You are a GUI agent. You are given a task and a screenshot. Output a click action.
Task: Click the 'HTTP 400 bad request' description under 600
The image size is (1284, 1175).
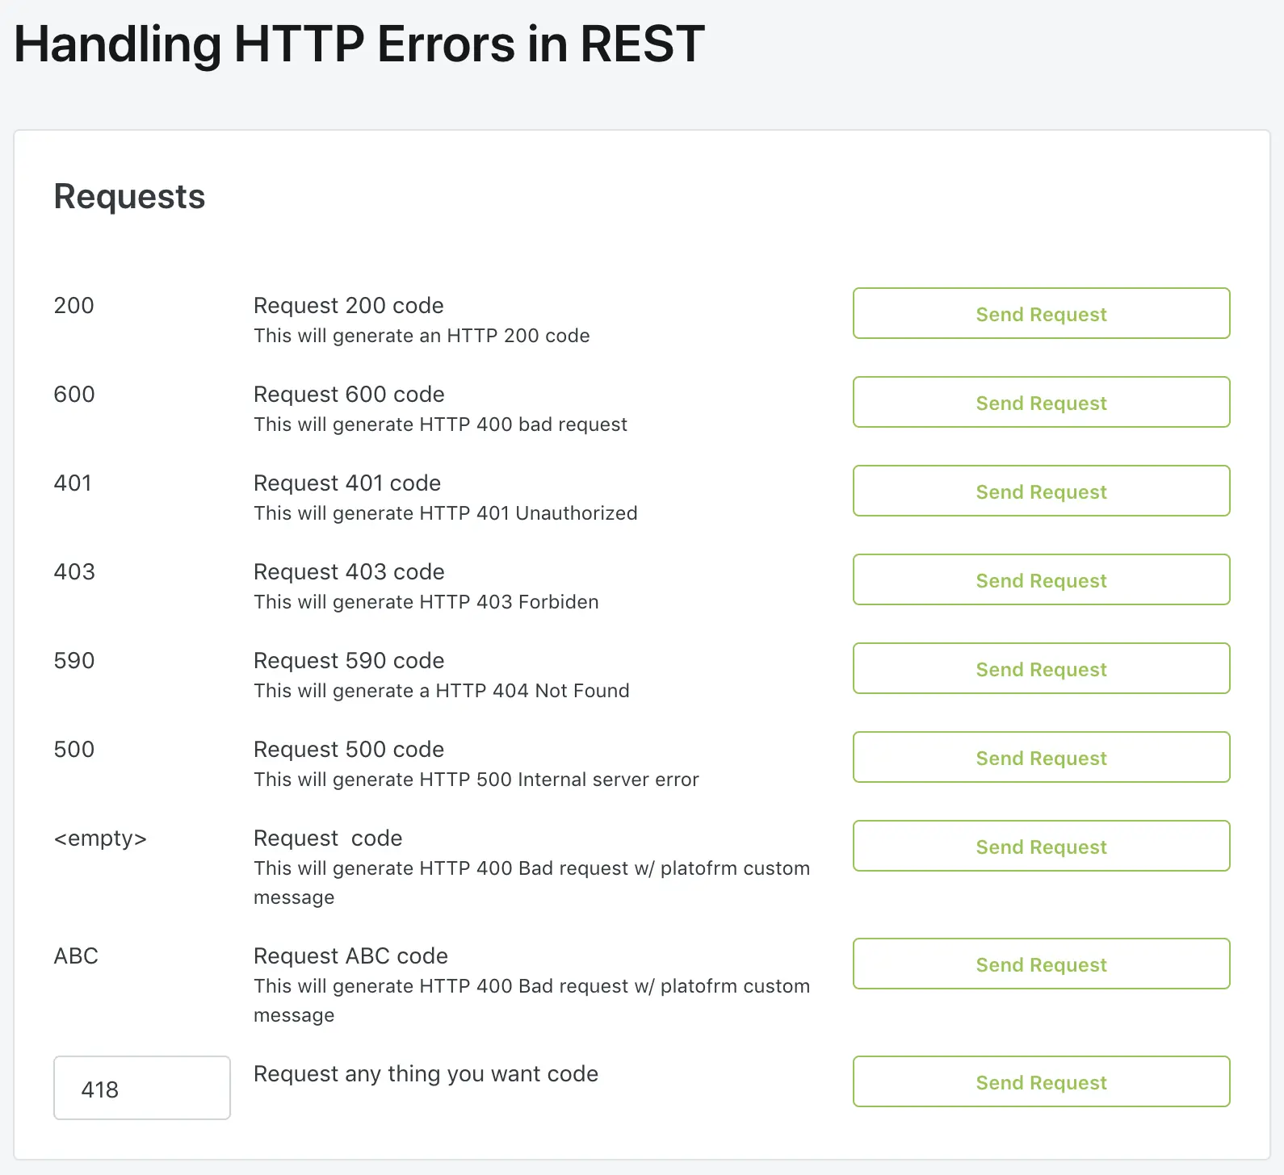(440, 424)
